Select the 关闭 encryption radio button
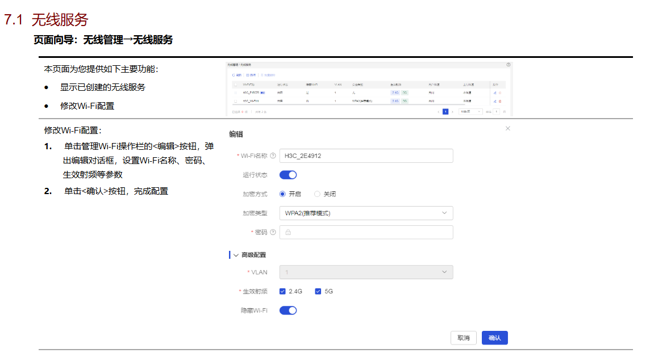 click(x=317, y=194)
